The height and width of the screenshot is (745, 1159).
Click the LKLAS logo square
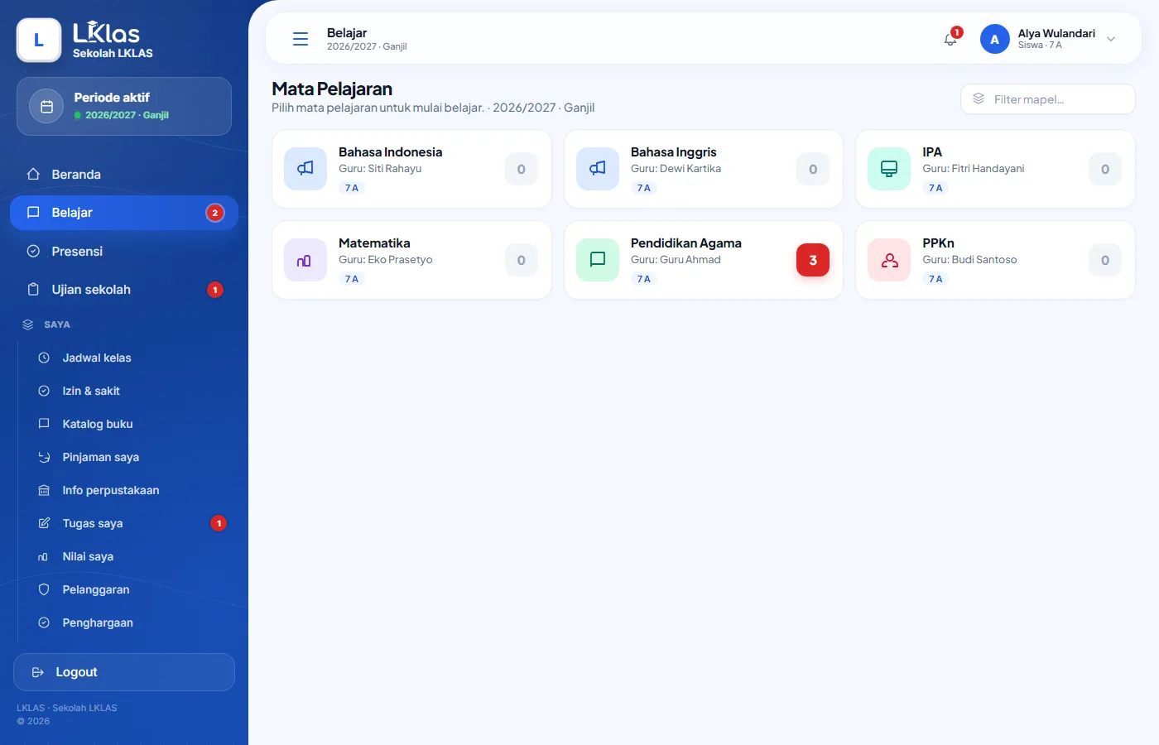[39, 40]
